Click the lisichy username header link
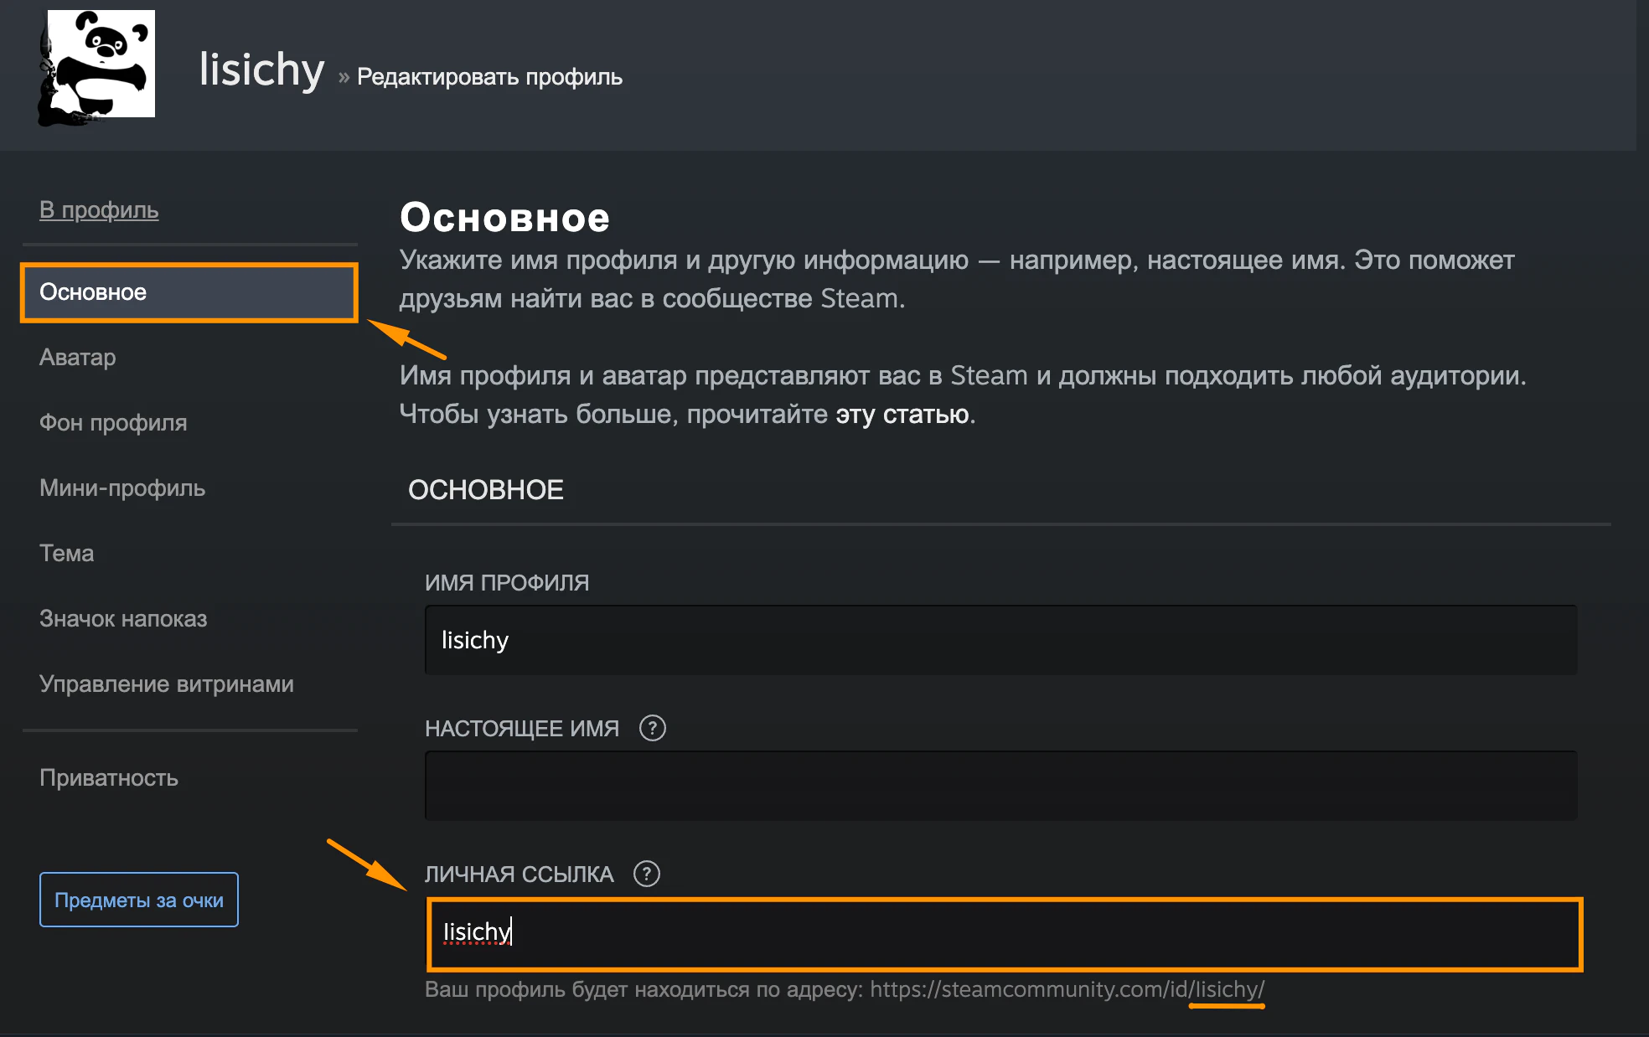 261,70
